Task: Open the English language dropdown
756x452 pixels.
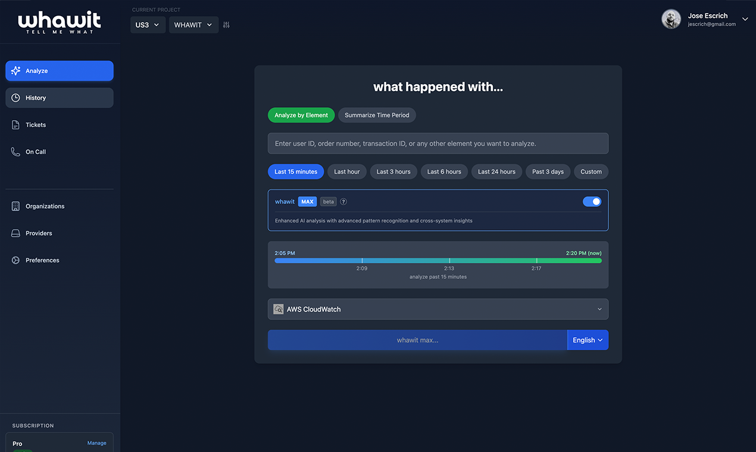Action: point(588,340)
